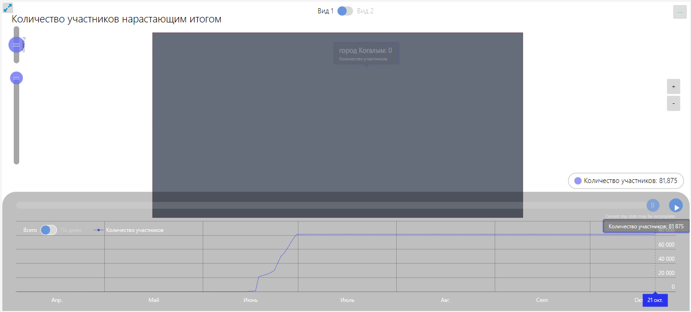Select the Вид 1 label
The image size is (691, 312).
tap(326, 11)
